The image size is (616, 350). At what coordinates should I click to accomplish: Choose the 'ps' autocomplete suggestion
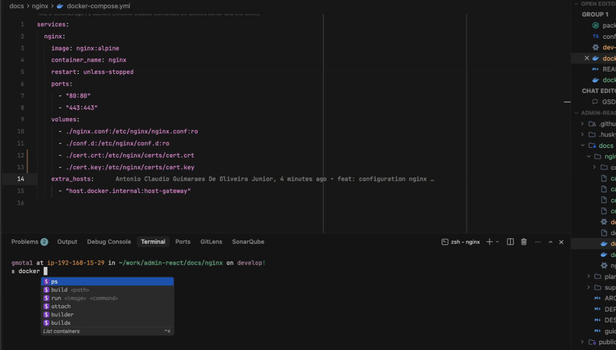coord(55,282)
